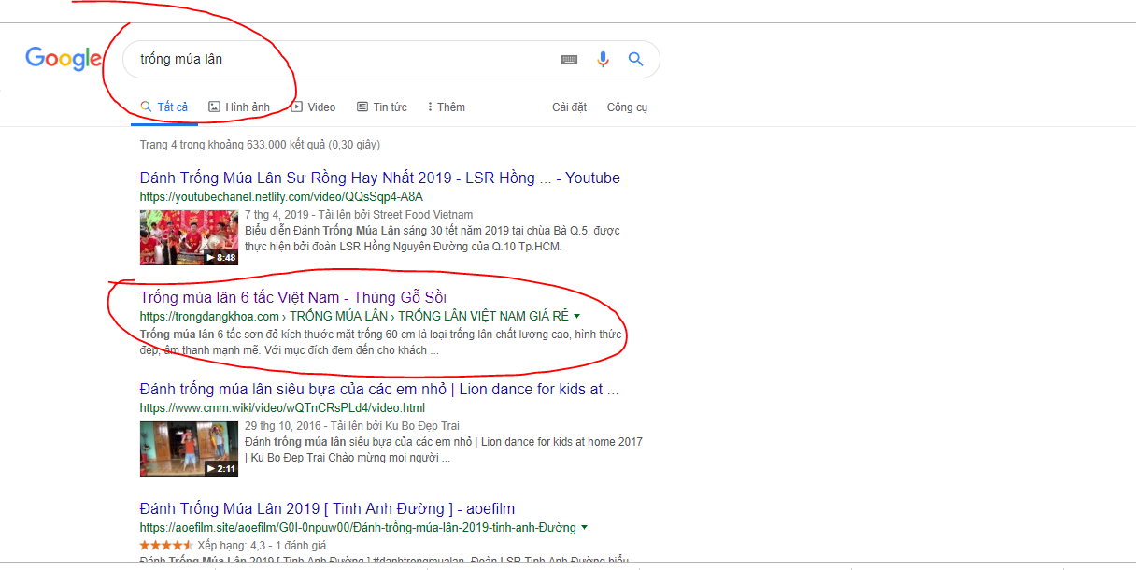Image resolution: width=1136 pixels, height=570 pixels.
Task: Open Cài đặt settings menu
Action: click(569, 107)
